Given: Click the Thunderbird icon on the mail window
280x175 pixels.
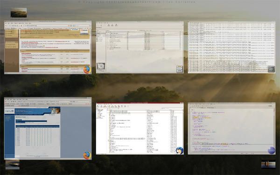Looking at the screenshot, I should [x=180, y=151].
